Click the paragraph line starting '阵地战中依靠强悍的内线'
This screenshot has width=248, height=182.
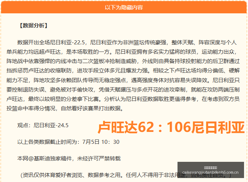[x=123, y=61]
